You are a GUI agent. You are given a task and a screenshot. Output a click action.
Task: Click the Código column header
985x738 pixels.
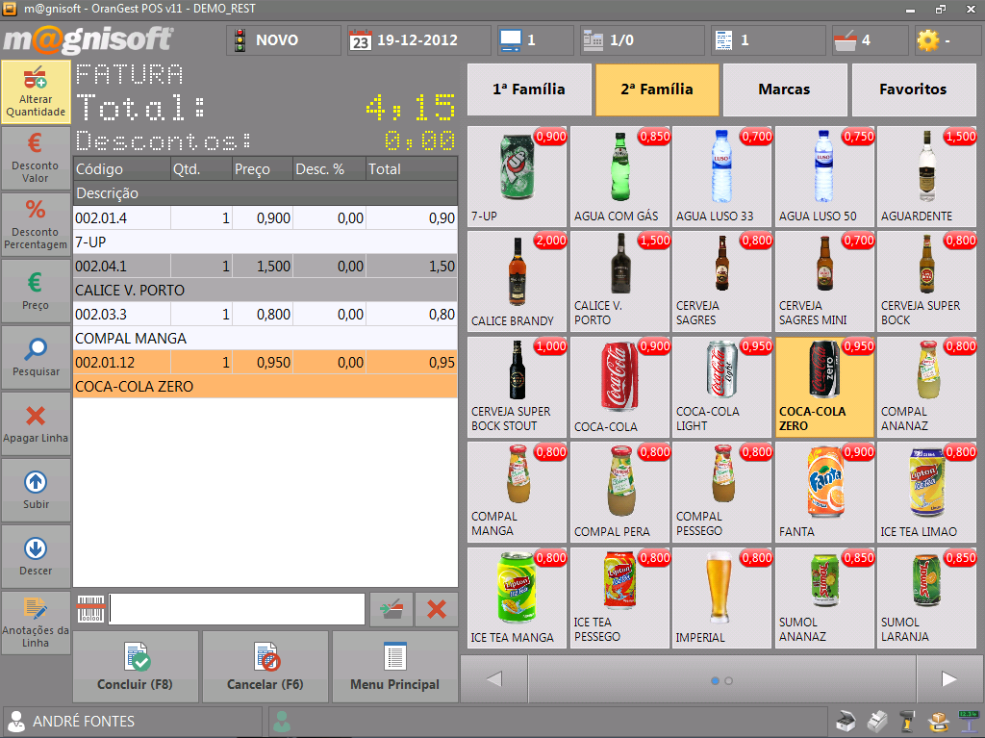[122, 169]
